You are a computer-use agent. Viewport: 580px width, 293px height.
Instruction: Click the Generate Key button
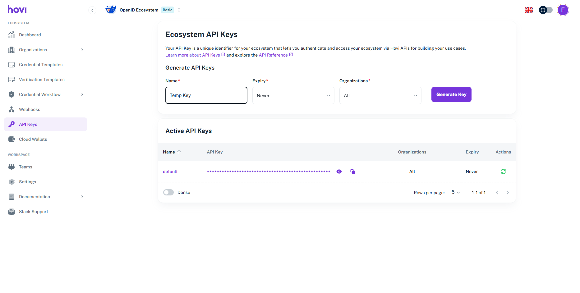pos(451,94)
